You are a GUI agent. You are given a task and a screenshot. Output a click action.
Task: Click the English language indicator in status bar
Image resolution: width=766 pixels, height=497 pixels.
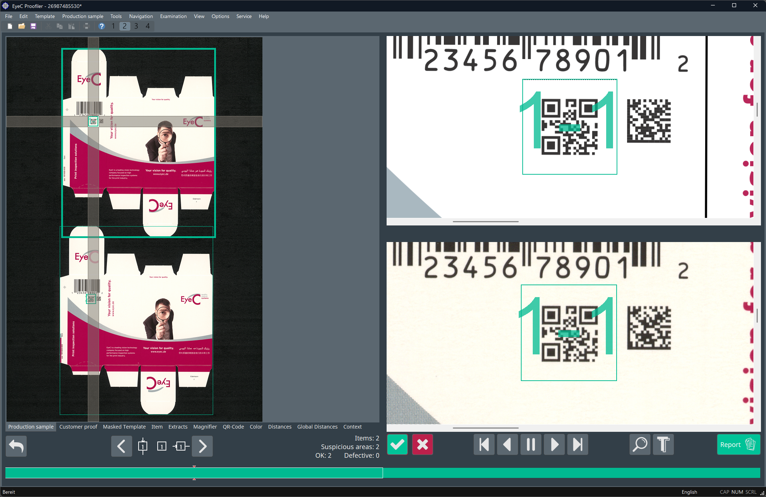(689, 492)
